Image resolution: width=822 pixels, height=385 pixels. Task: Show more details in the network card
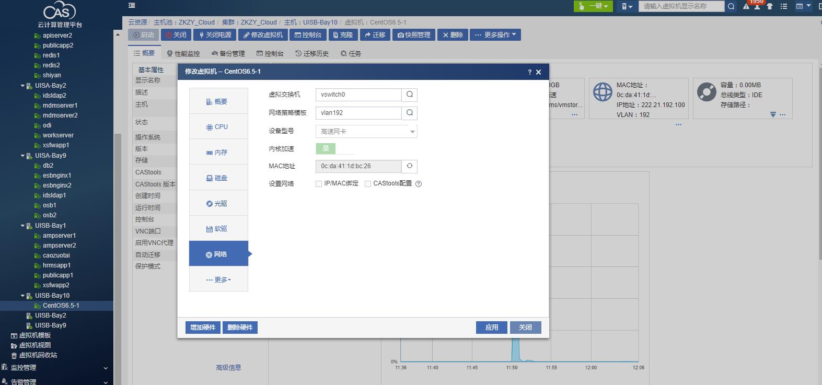[678, 125]
